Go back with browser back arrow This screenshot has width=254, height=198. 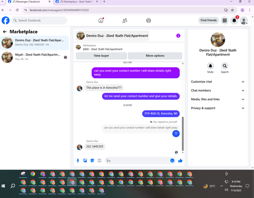(3, 10)
